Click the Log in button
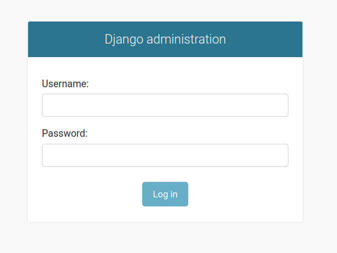Viewport: 337px width, 253px height. (165, 194)
